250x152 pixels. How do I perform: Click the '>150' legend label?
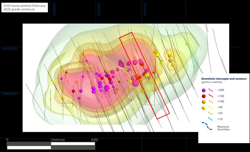221,96
